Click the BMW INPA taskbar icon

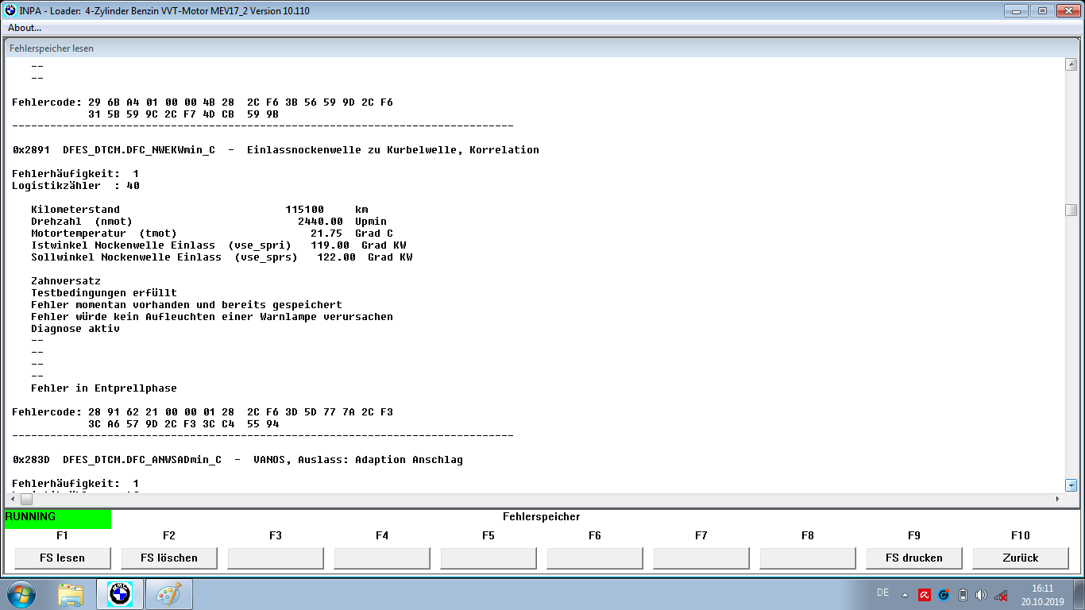pos(120,594)
